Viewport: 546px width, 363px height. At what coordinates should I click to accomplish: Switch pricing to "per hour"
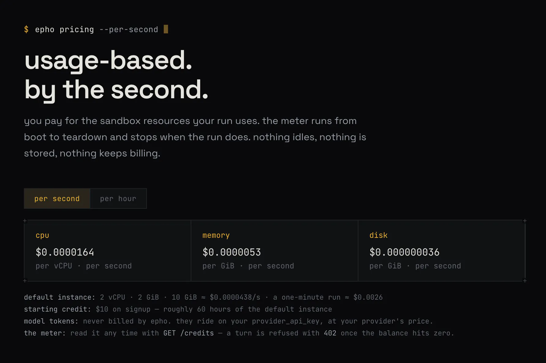click(x=118, y=199)
